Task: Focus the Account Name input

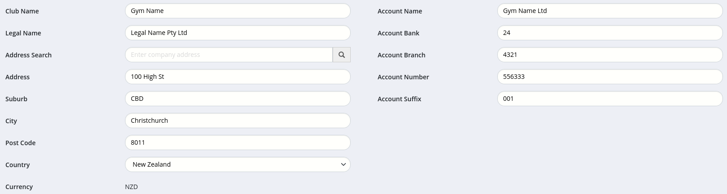Action: pyautogui.click(x=610, y=11)
